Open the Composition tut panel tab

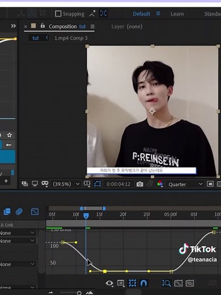point(67,27)
